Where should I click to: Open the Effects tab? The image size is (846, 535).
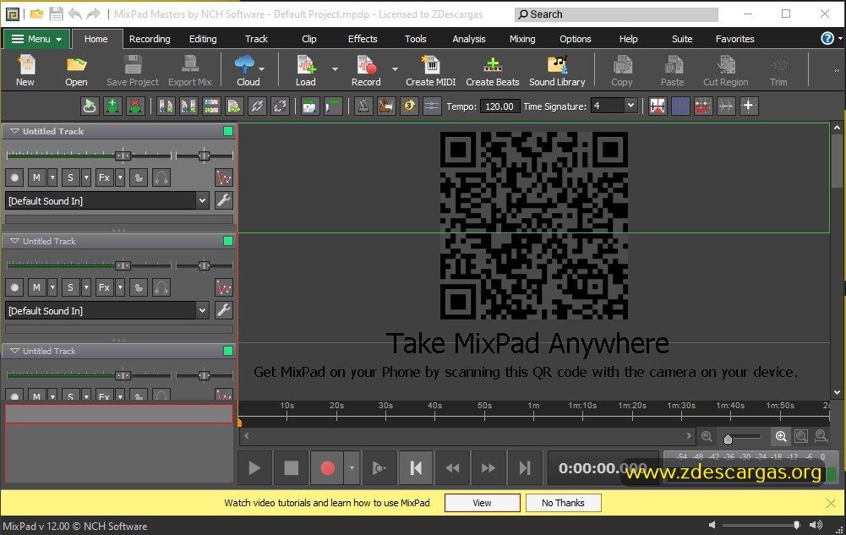click(x=363, y=39)
